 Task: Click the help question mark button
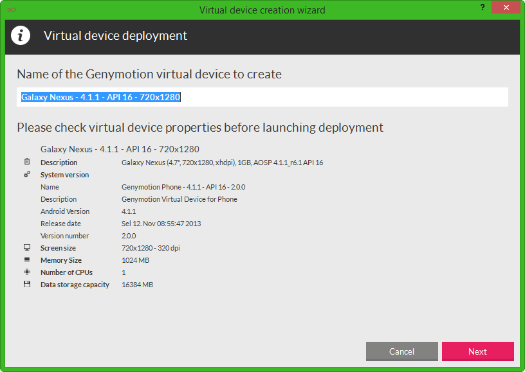point(483,7)
